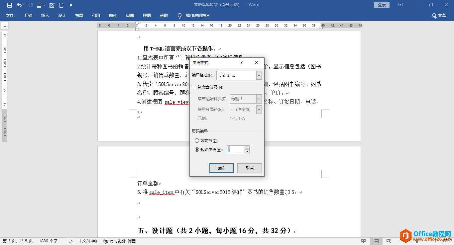Click the 1880 个字 word count

(x=48, y=241)
